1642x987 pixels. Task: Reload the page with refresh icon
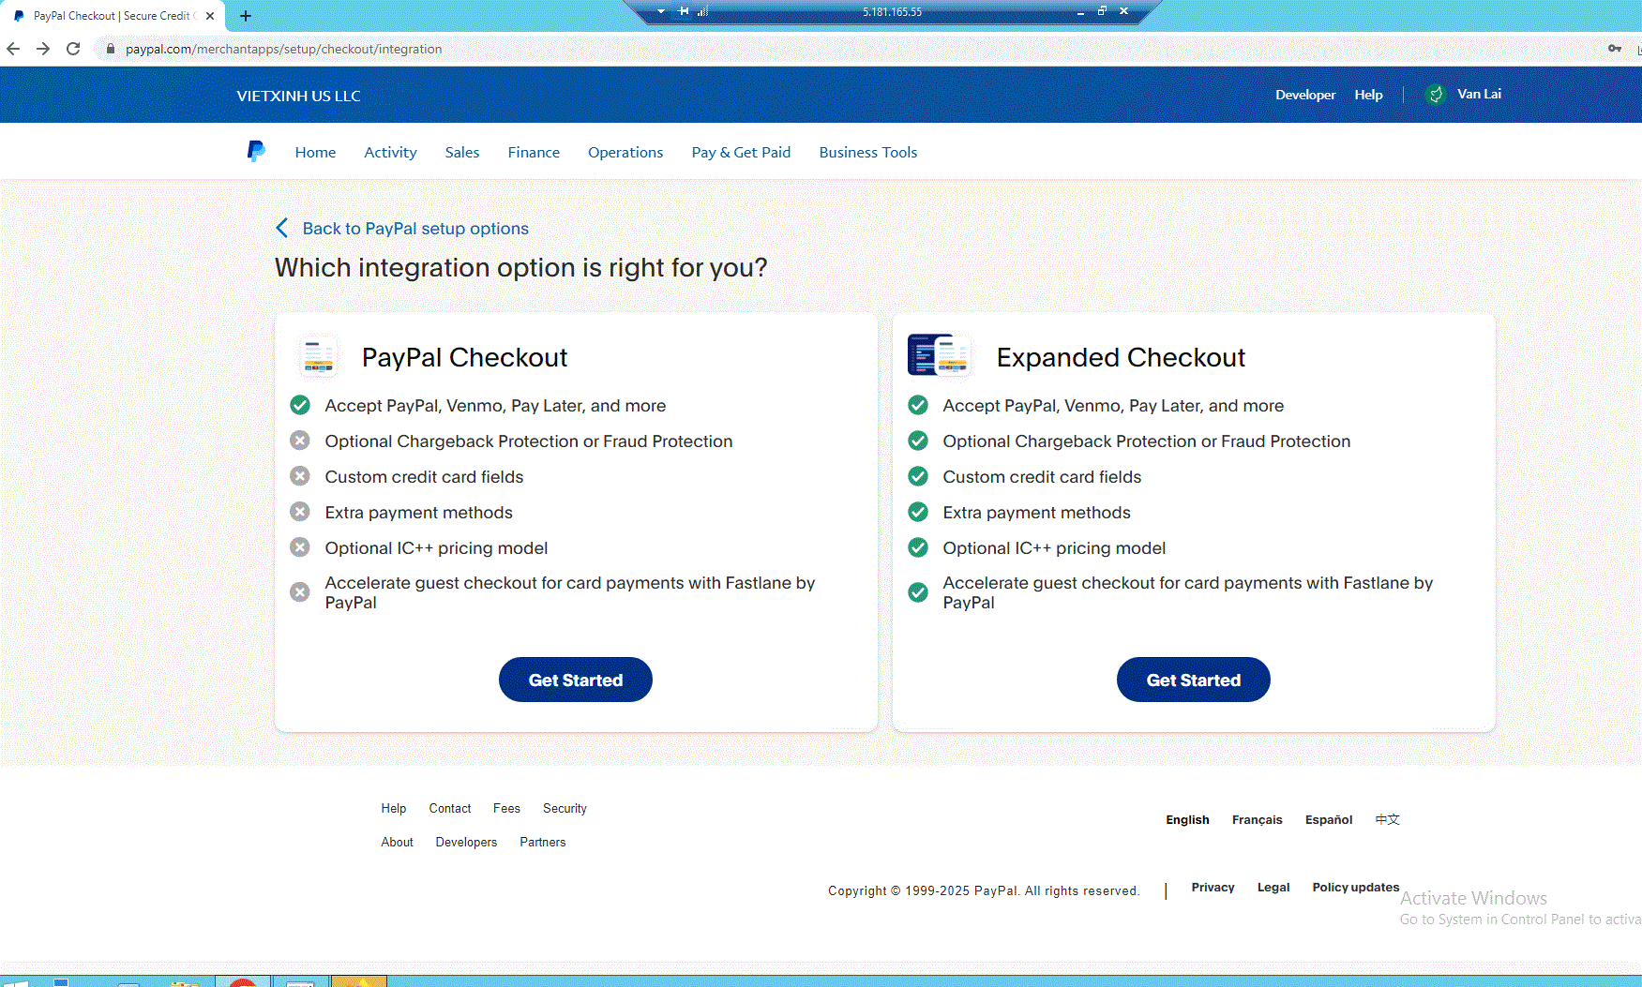[x=73, y=49]
